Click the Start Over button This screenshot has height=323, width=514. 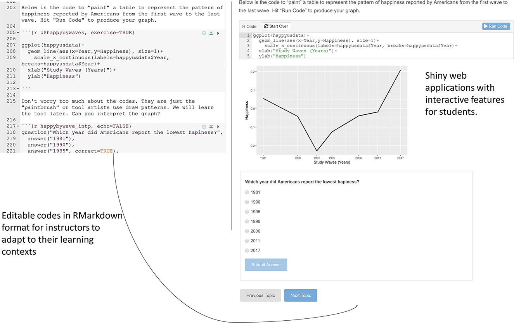point(276,26)
